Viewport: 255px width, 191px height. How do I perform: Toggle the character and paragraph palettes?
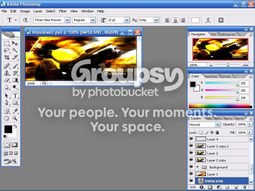coord(221,20)
